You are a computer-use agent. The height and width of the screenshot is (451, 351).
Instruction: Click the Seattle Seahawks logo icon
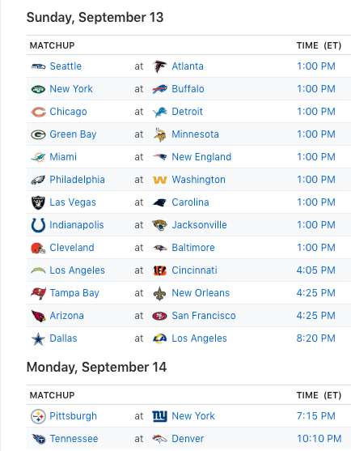click(x=38, y=66)
